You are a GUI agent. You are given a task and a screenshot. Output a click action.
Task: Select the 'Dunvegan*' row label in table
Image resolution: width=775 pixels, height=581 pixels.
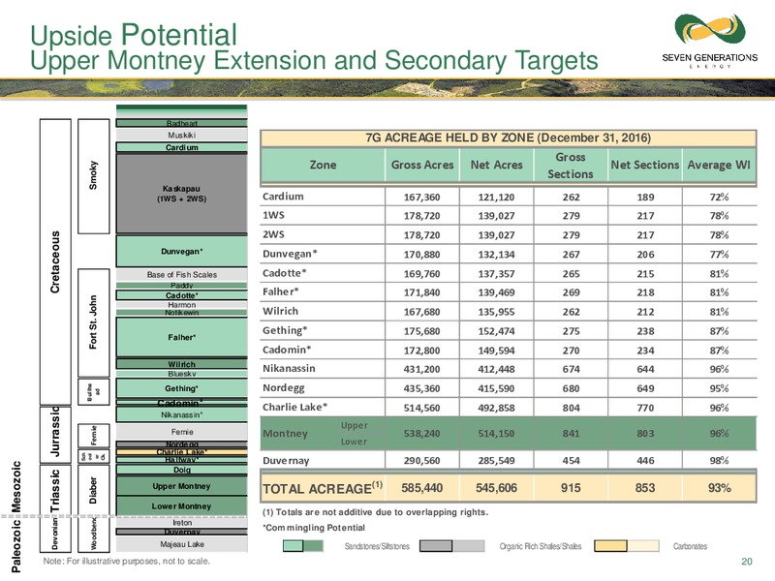point(290,254)
